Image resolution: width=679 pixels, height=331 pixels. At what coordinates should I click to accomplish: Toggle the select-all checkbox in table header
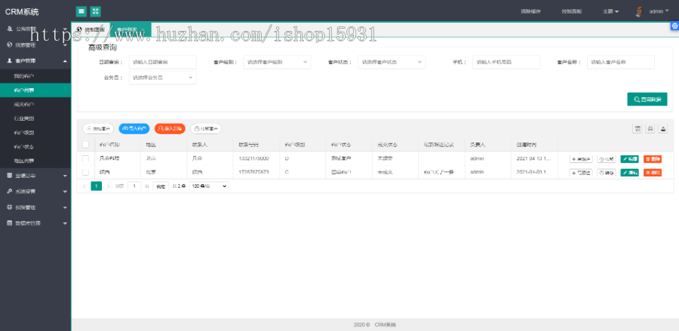[x=86, y=144]
